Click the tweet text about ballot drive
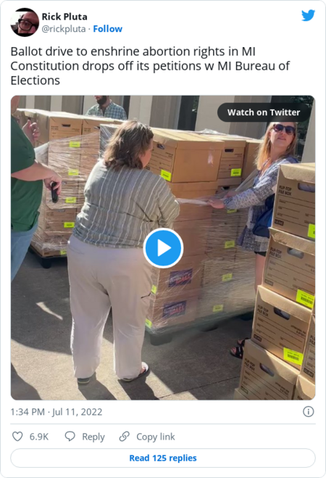This screenshot has height=478, width=326. pyautogui.click(x=150, y=66)
